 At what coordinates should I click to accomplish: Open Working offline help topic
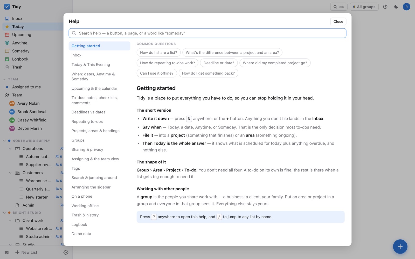coord(99,206)
